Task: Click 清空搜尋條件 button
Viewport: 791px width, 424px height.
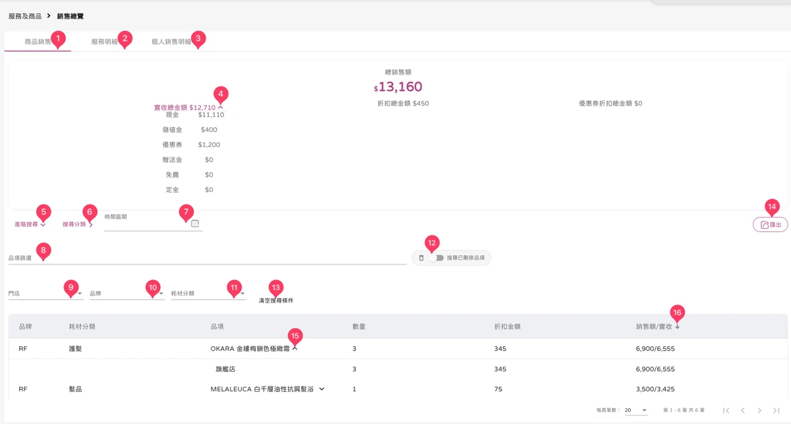Action: click(x=276, y=301)
